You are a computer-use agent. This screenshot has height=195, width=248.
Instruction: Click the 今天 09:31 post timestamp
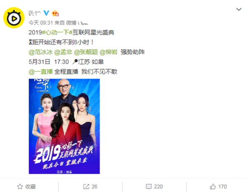click(41, 23)
